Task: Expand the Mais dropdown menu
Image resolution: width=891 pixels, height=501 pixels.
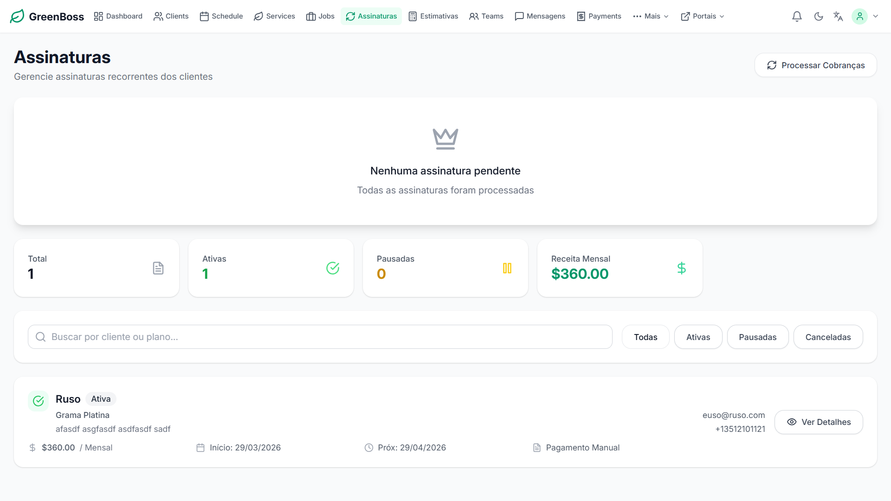Action: pos(651,16)
